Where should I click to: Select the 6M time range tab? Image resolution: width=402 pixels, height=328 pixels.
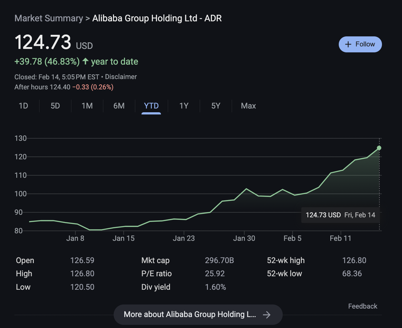tap(119, 106)
